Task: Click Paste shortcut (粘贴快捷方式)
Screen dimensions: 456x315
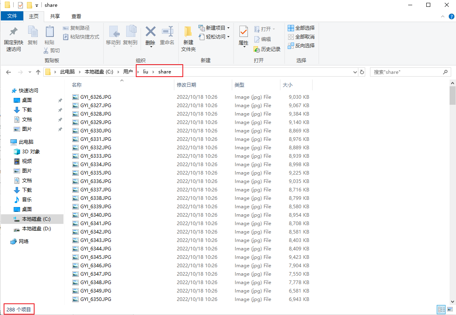Action: click(81, 37)
